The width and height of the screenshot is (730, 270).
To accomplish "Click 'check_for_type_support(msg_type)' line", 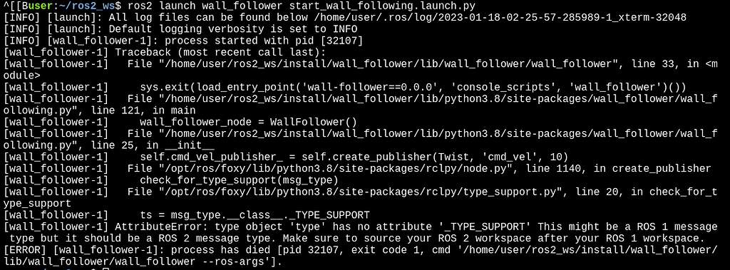I will tap(239, 180).
